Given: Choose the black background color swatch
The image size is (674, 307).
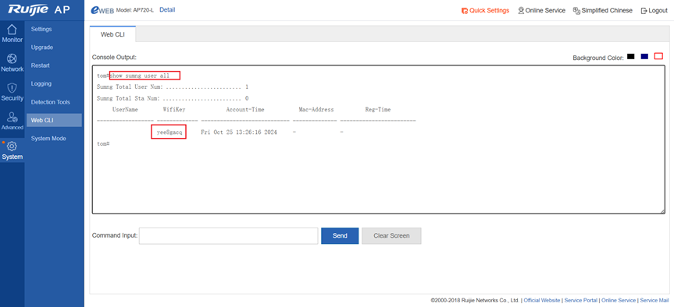Looking at the screenshot, I should [630, 56].
